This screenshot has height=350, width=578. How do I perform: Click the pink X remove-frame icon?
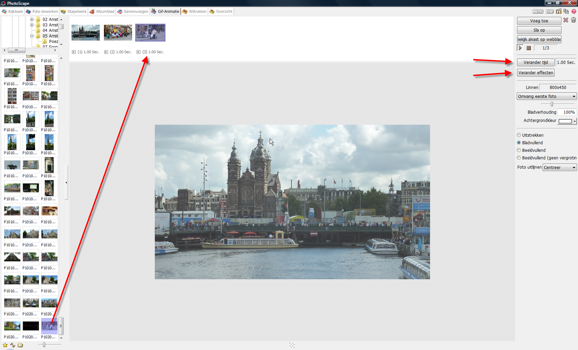point(566,20)
